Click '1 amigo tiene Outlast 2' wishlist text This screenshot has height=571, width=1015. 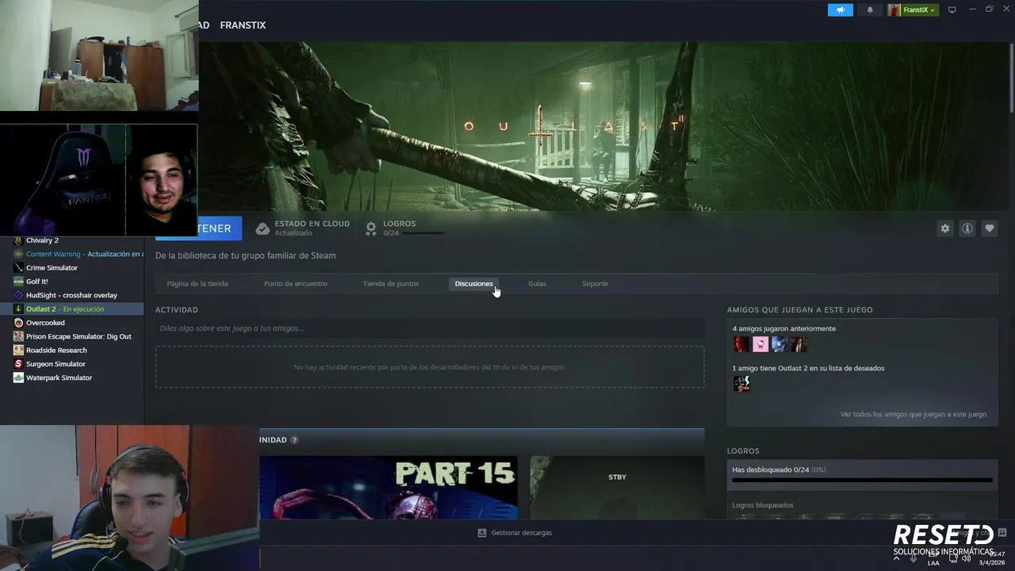808,368
